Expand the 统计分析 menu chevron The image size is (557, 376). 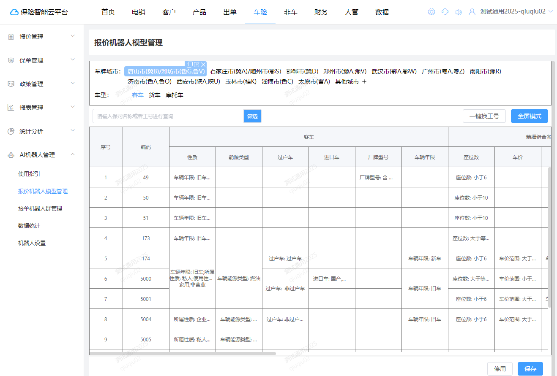click(73, 131)
